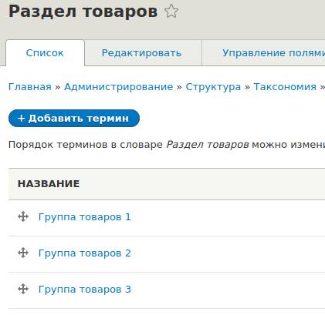Click the star shortcut icon beside Раздел товаров
Image resolution: width=325 pixels, height=315 pixels.
click(x=171, y=12)
